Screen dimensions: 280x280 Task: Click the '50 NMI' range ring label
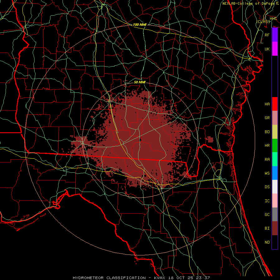[x=140, y=82]
